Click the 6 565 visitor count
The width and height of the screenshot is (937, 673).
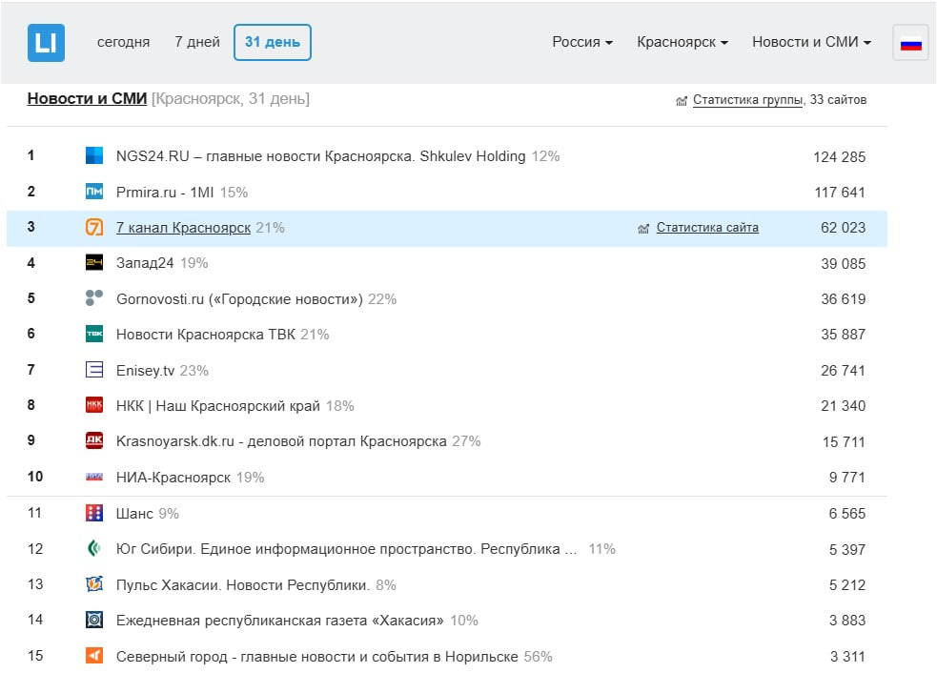coord(846,514)
